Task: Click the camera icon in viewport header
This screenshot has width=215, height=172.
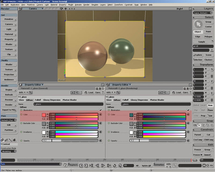Action: click(61, 9)
